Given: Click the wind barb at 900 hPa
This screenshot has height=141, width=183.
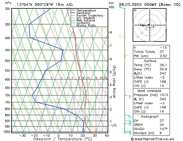Looking at the screenshot, I should (x=127, y=122).
